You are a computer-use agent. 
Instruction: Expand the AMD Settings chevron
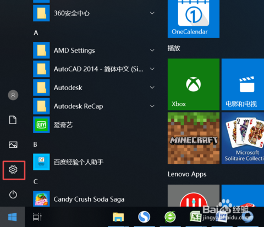point(152,50)
